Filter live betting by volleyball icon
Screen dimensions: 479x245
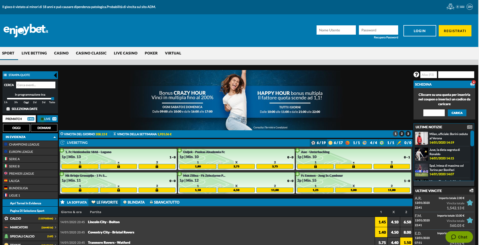(x=365, y=143)
